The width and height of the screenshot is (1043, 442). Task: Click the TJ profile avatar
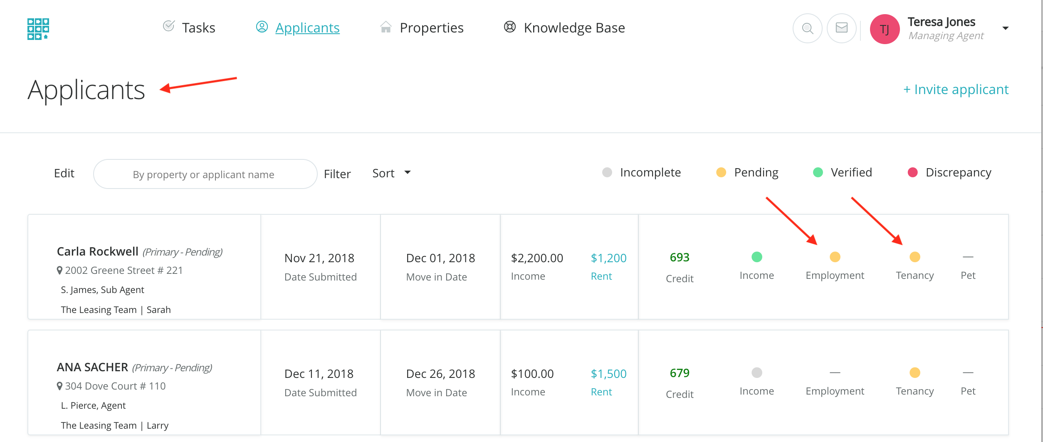tap(885, 29)
